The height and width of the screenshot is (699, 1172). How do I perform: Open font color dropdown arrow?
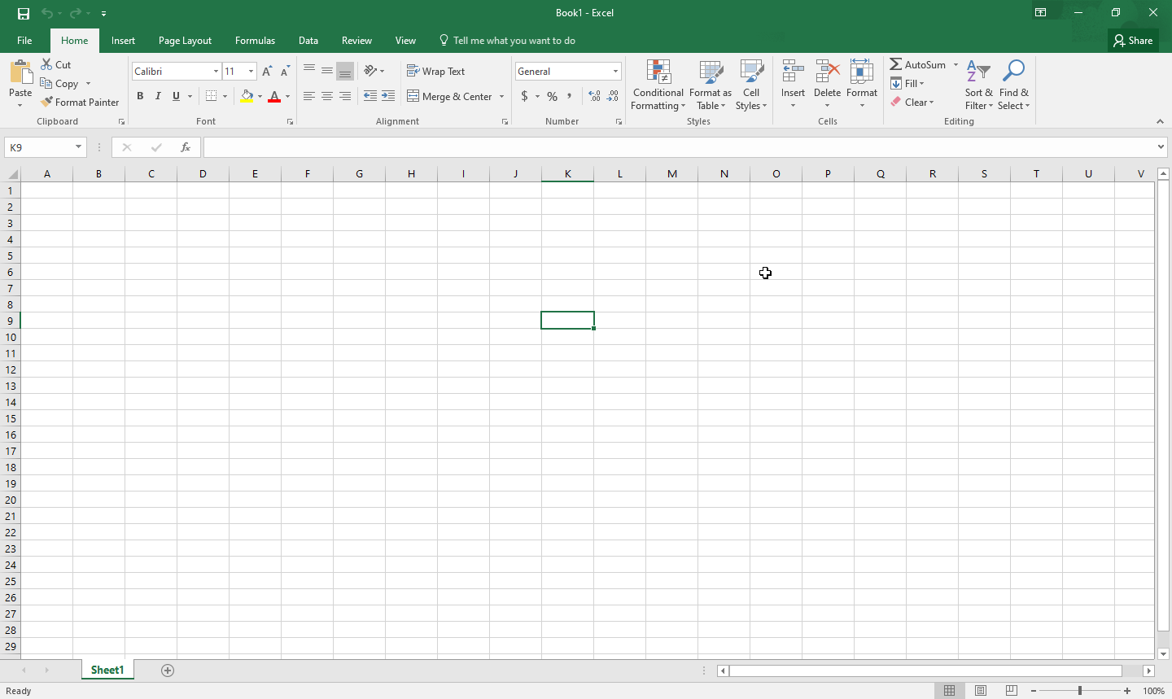[287, 96]
